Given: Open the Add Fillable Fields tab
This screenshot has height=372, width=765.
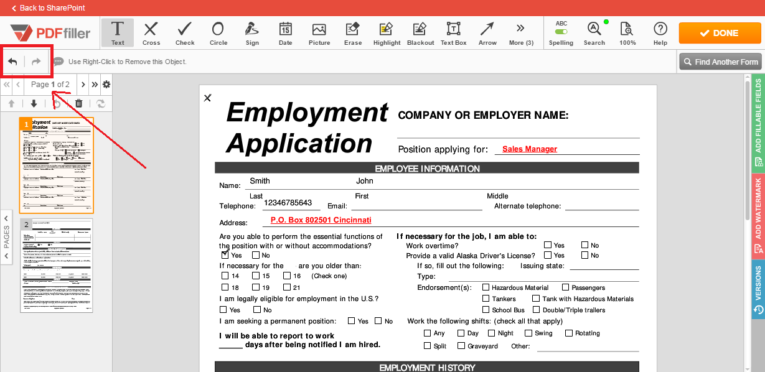Looking at the screenshot, I should click(x=758, y=122).
